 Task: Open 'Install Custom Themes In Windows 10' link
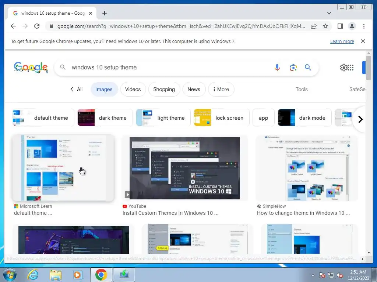170,213
